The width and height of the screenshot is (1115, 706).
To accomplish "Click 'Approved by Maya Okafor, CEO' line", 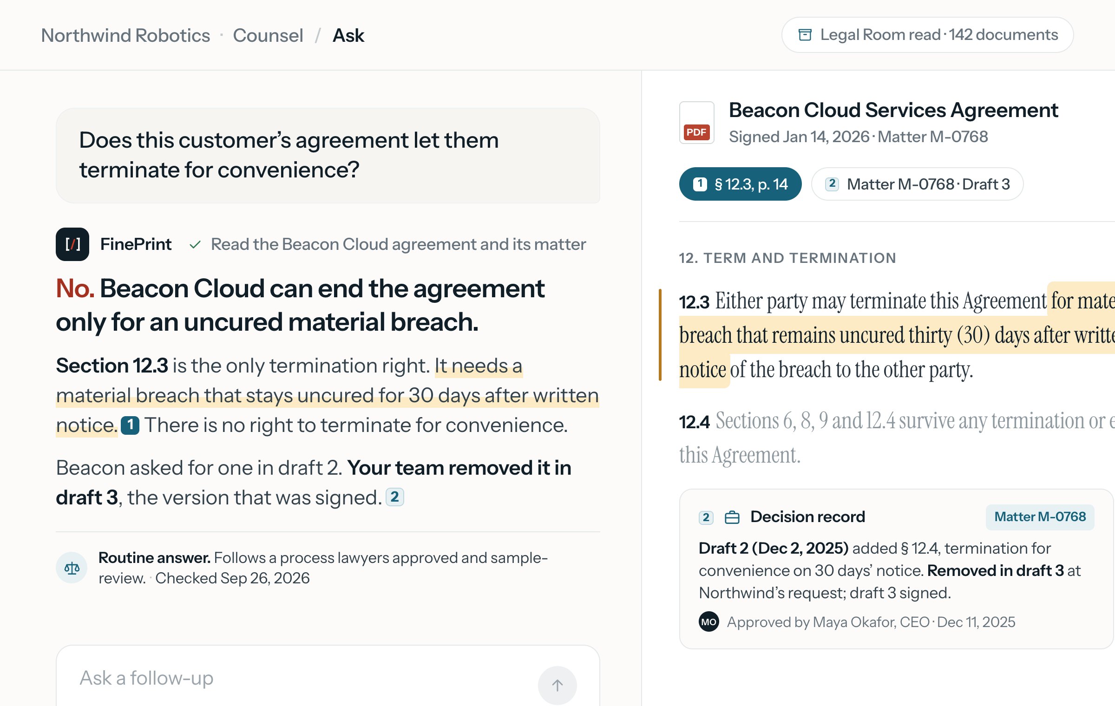I will click(871, 622).
